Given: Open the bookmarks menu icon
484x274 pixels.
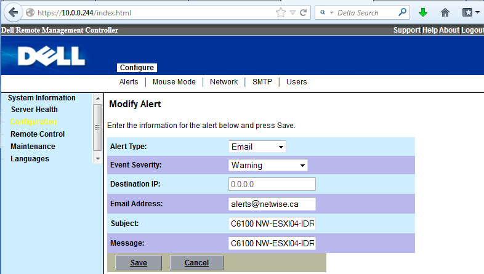Looking at the screenshot, I should coord(470,13).
